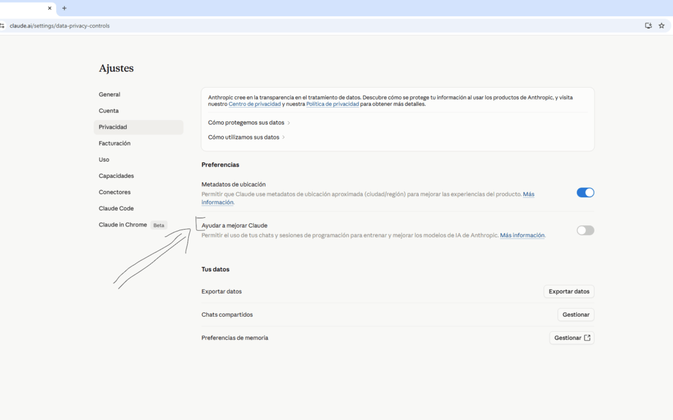673x420 pixels.
Task: Click the Exportar datos button
Action: click(569, 291)
